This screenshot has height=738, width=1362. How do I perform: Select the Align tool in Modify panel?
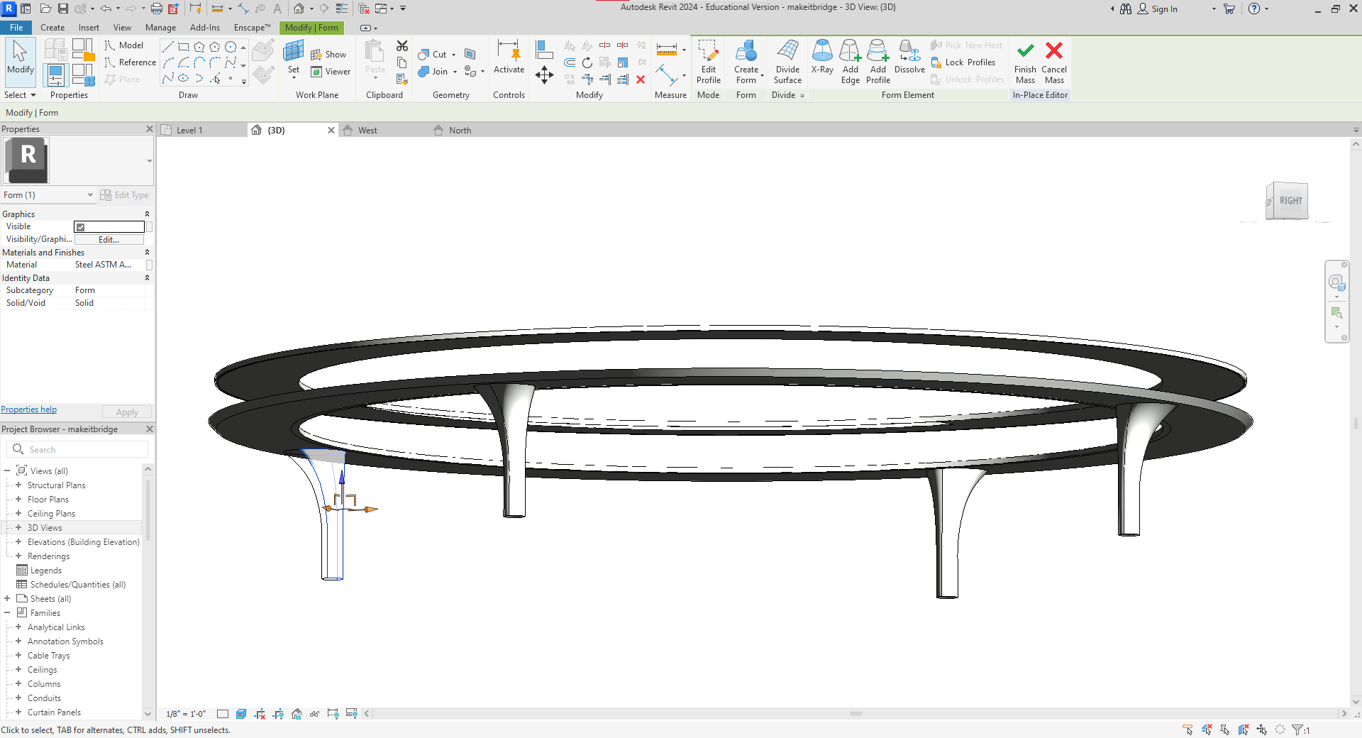pyautogui.click(x=544, y=49)
